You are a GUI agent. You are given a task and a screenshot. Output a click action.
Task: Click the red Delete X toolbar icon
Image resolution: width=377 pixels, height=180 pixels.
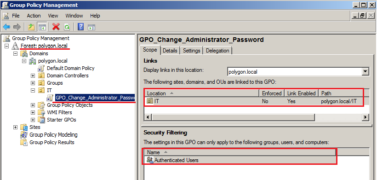pos(56,27)
